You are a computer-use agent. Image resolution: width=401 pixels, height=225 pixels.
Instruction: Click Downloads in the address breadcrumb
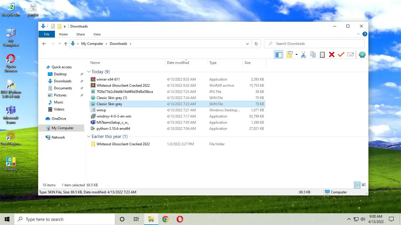click(x=118, y=44)
